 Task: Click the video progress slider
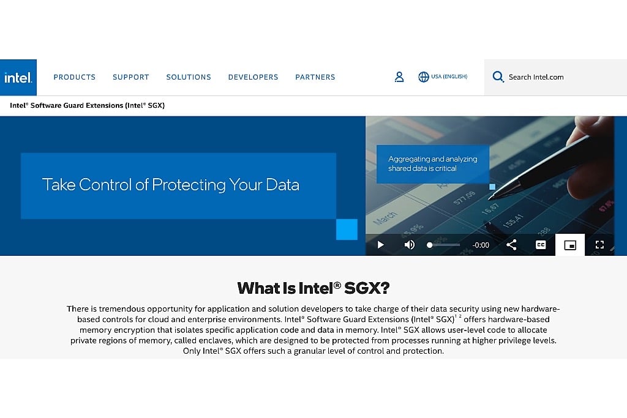coord(443,245)
